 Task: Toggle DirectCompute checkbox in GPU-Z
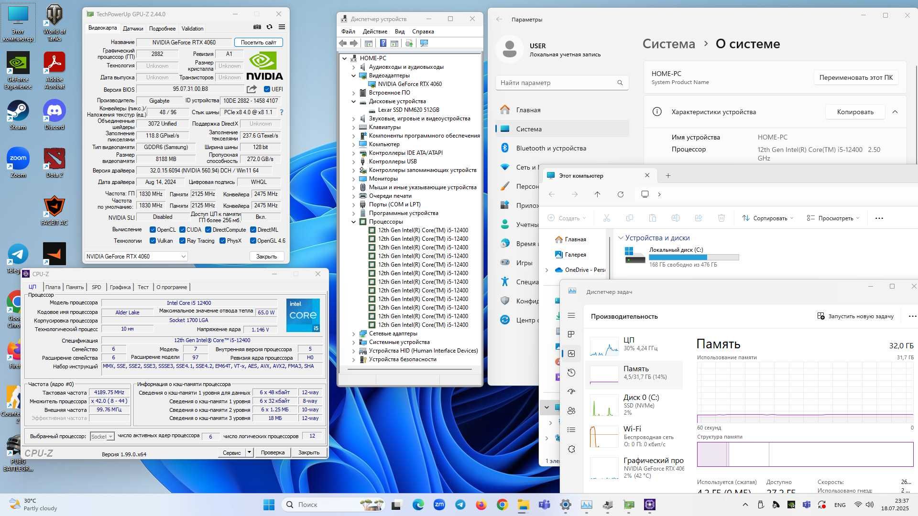click(208, 230)
